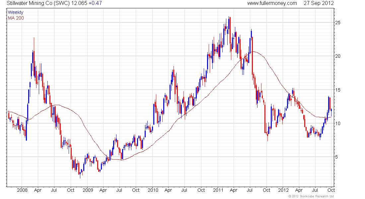Open the www.fullermoney.com text
This screenshot has width=365, height=199.
pyautogui.click(x=272, y=3)
